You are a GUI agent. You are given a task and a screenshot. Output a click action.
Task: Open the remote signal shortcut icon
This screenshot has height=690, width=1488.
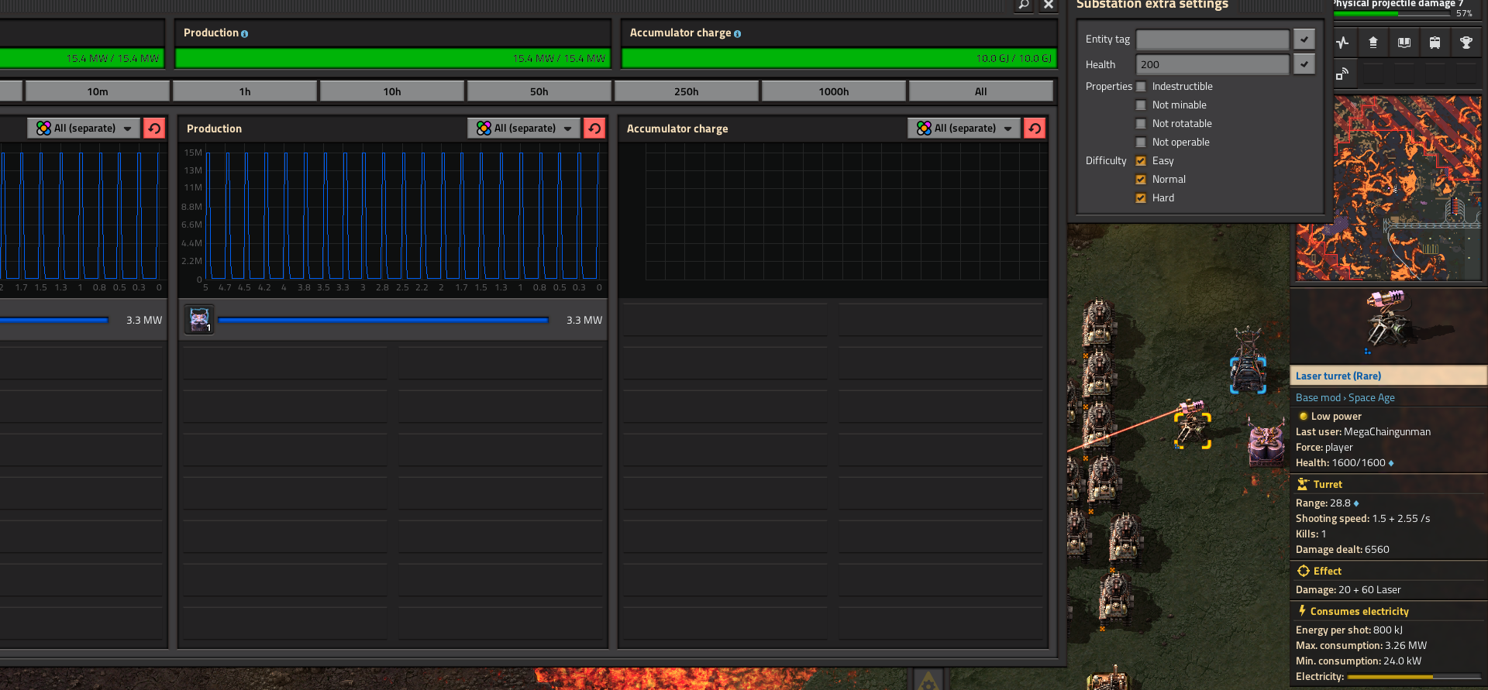(x=1342, y=74)
